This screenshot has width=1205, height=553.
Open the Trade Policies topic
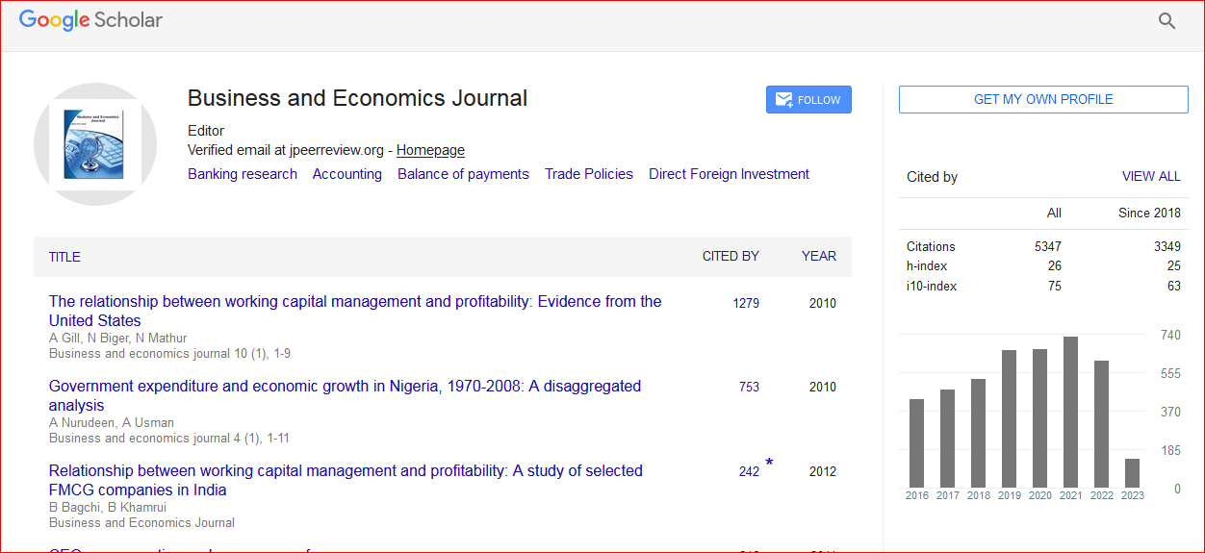(x=588, y=174)
